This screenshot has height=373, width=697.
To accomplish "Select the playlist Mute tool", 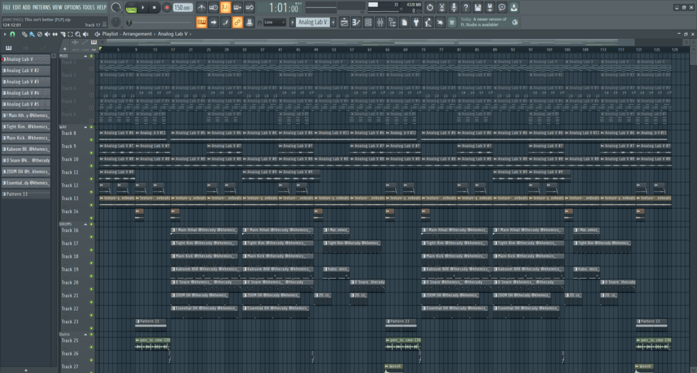I will click(47, 34).
